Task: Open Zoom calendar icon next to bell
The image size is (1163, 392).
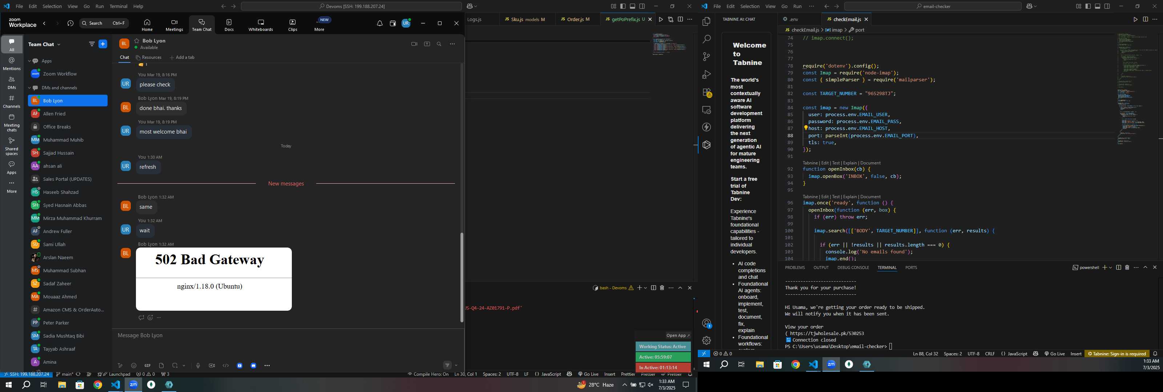Action: (x=393, y=24)
